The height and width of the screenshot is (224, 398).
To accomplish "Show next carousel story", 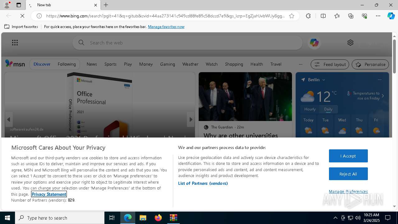I will pos(191,119).
